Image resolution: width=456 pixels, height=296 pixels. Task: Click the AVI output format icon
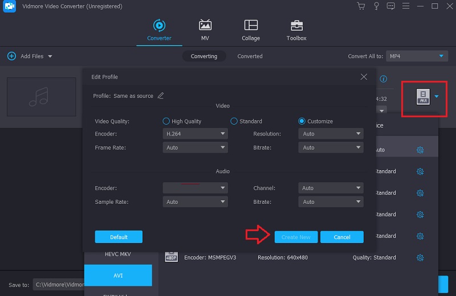(x=423, y=96)
